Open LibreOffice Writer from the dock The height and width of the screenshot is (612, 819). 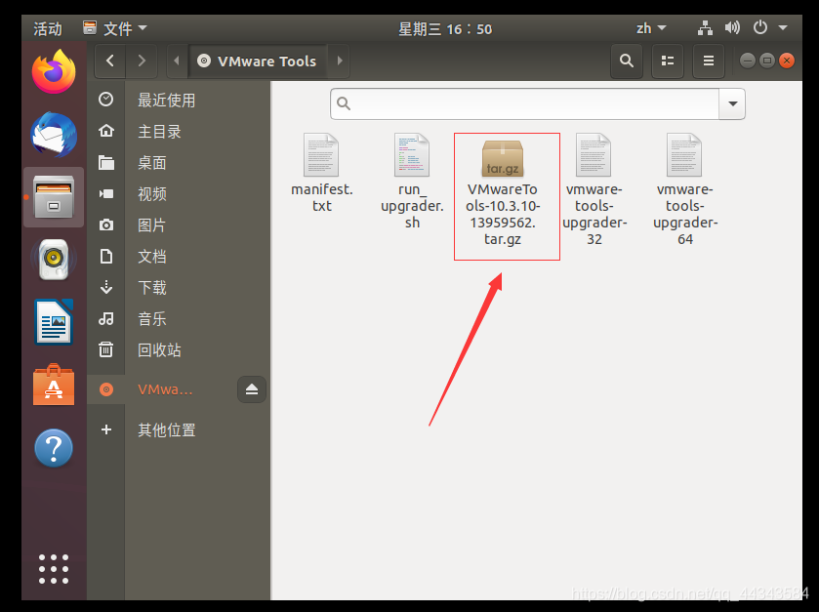[x=54, y=322]
